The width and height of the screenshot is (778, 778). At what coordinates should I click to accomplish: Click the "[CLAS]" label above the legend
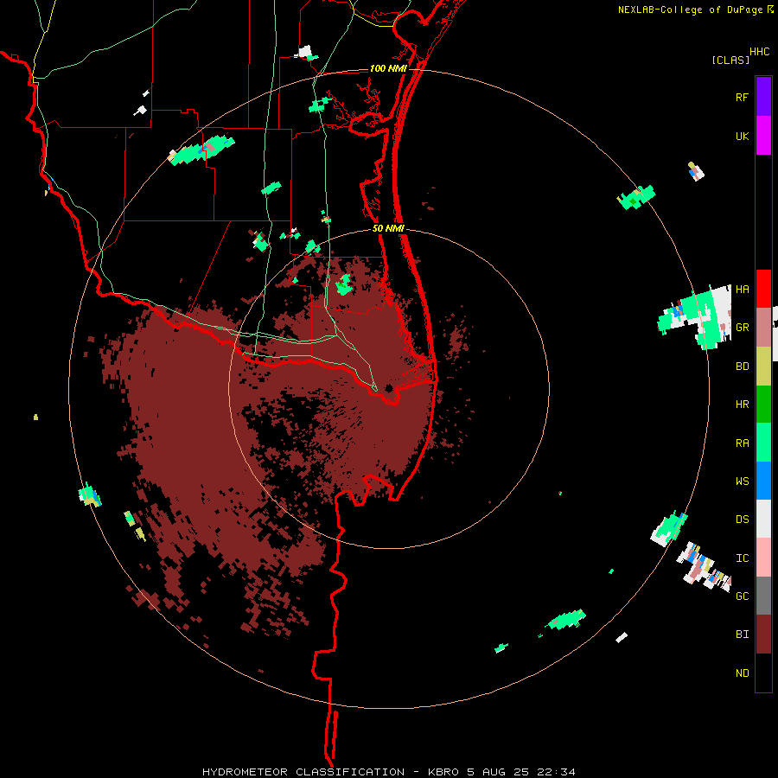click(730, 60)
